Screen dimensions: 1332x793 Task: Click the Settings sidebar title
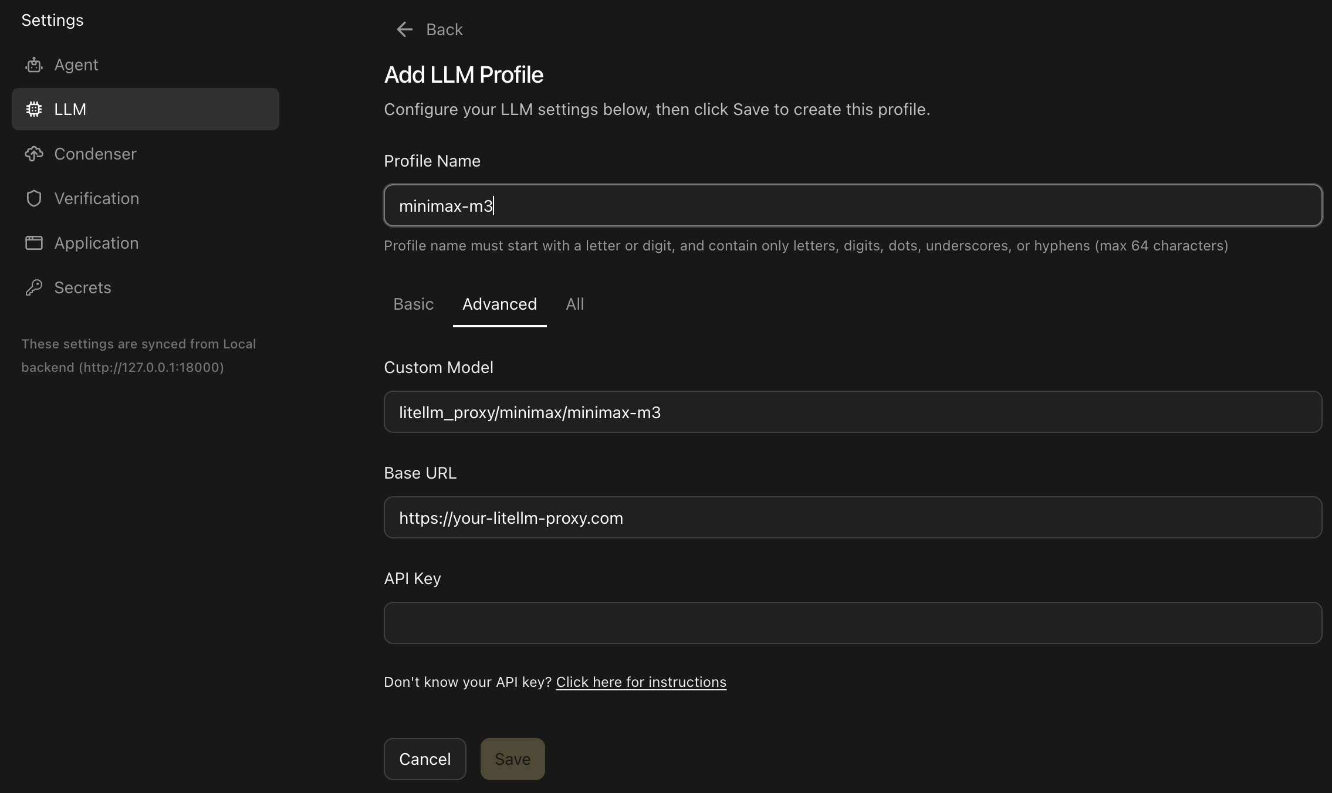tap(52, 20)
